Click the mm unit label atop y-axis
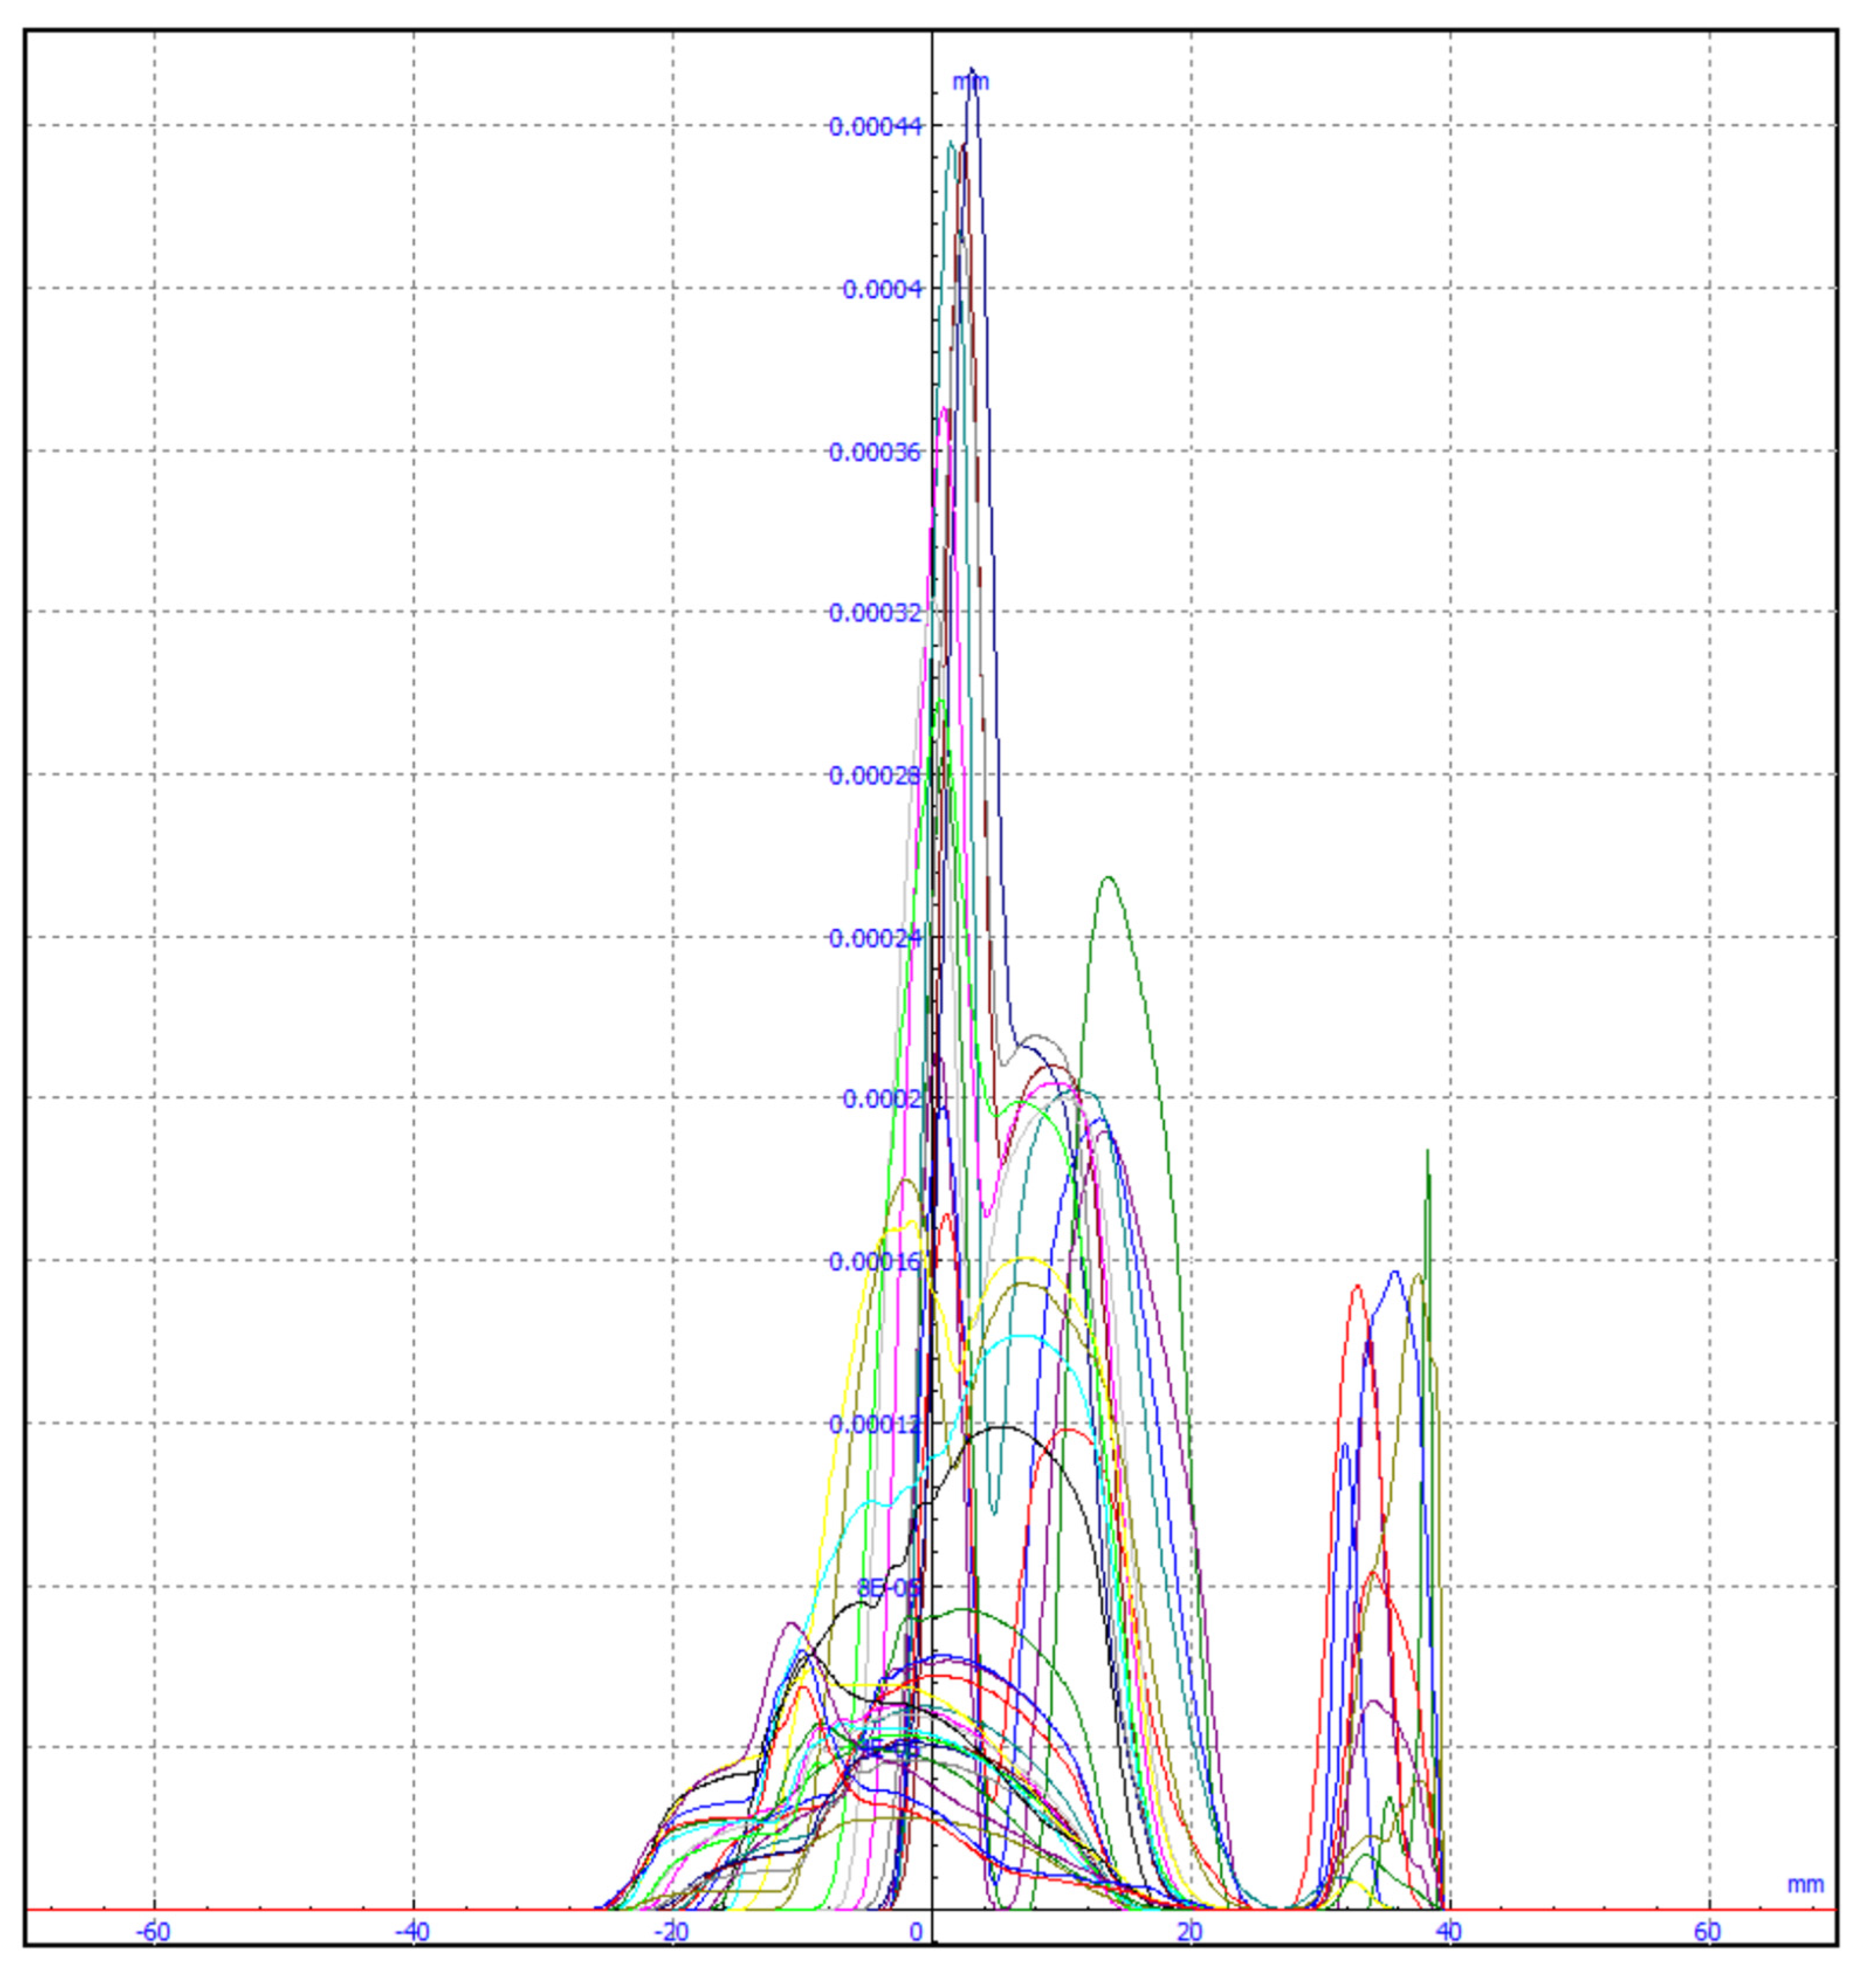The image size is (1862, 1988). click(x=970, y=82)
